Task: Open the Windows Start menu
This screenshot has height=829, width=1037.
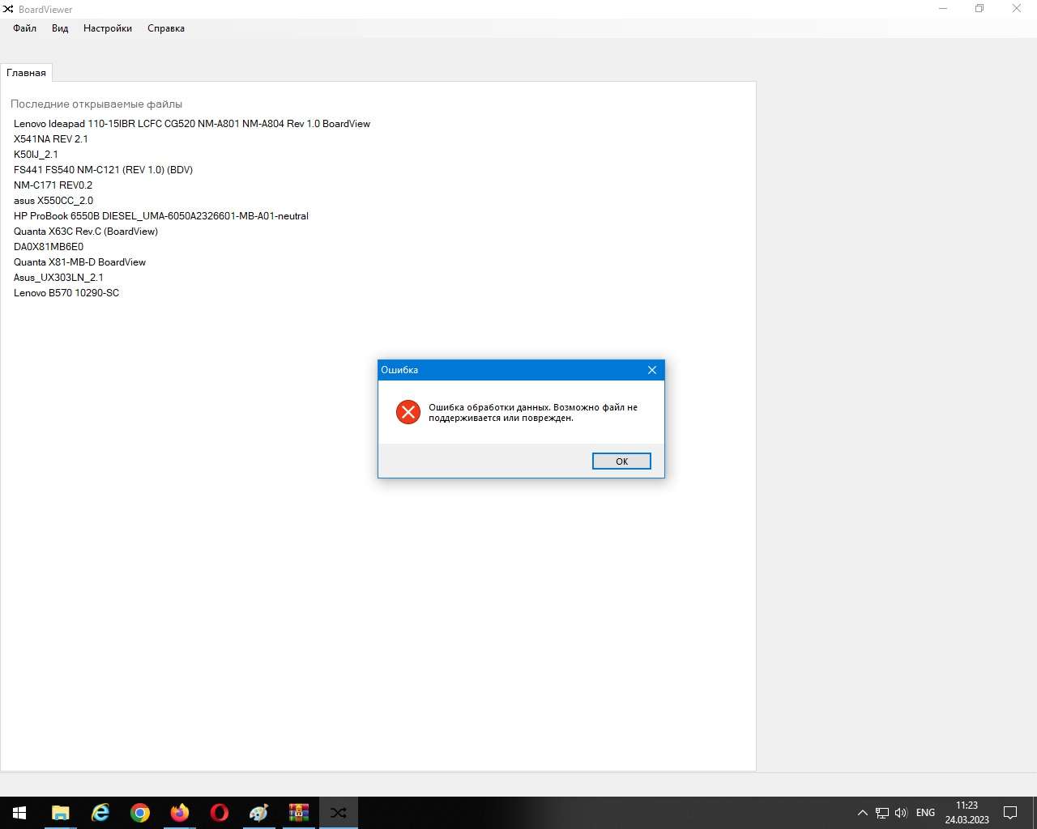Action: 19,813
